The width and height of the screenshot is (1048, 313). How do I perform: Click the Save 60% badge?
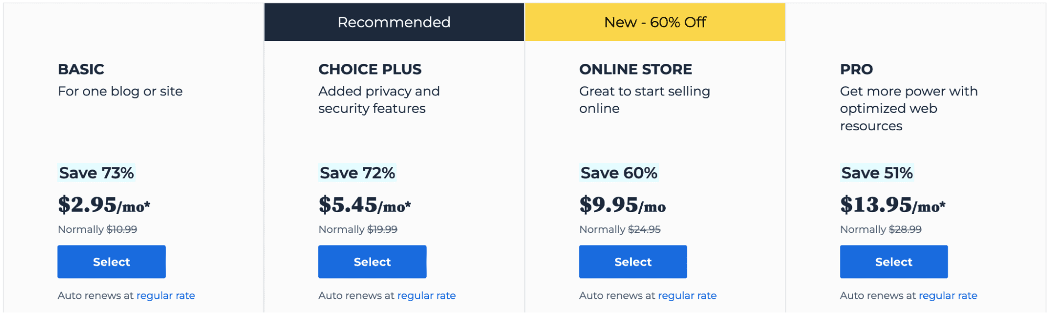click(x=619, y=173)
